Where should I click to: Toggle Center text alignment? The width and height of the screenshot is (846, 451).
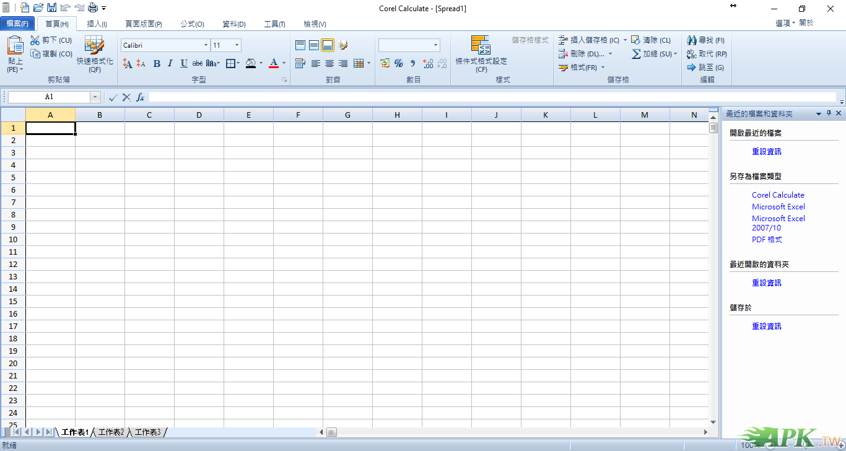pyautogui.click(x=329, y=63)
